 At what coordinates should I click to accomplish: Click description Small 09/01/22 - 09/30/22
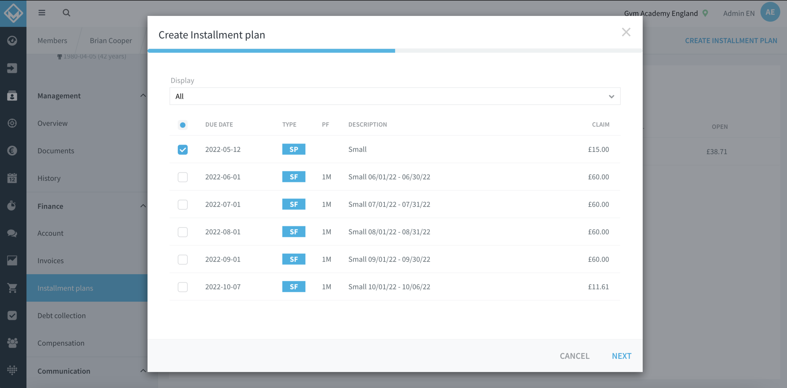tap(389, 259)
